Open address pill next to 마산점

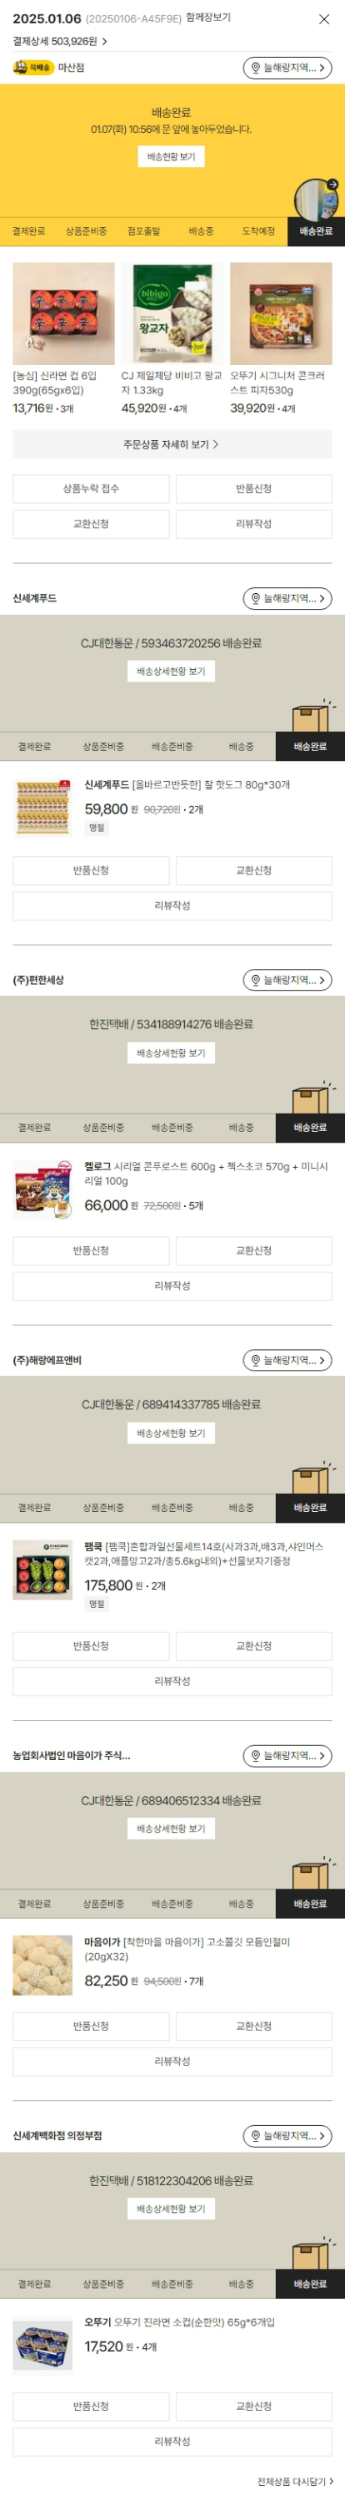[287, 67]
